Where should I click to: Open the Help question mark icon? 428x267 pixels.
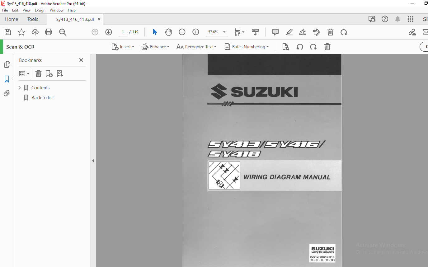(385, 19)
